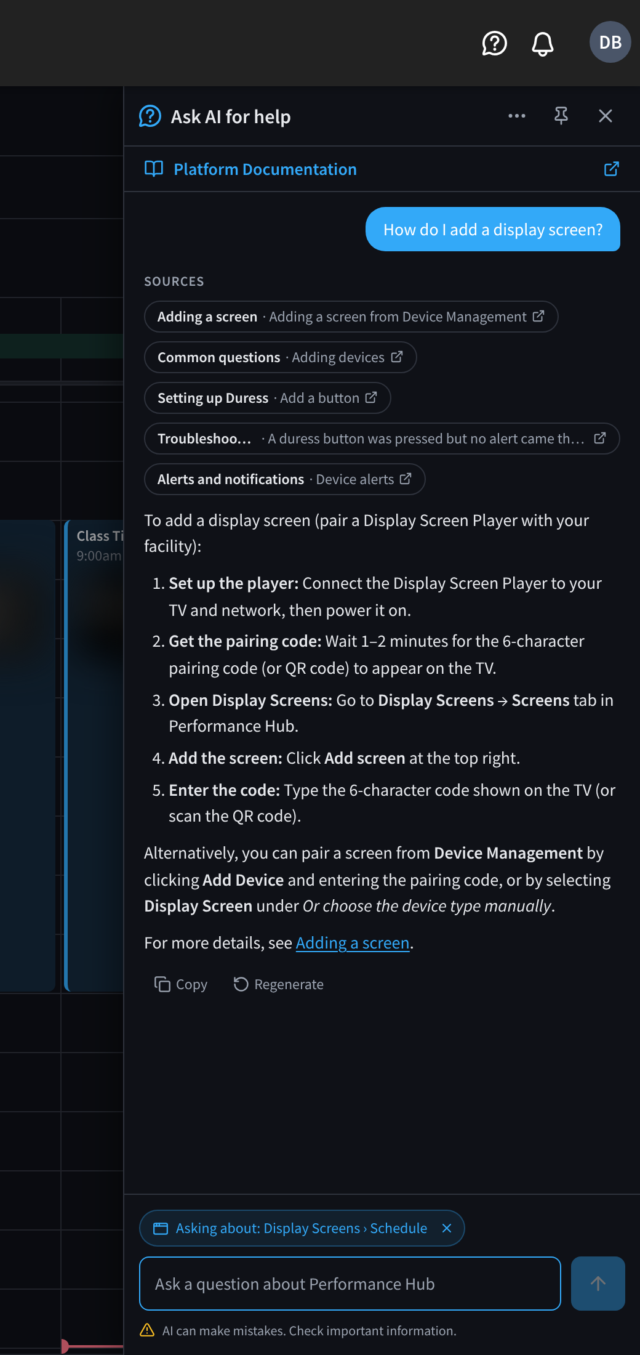Open the DB user avatar menu
640x1355 pixels.
click(610, 42)
